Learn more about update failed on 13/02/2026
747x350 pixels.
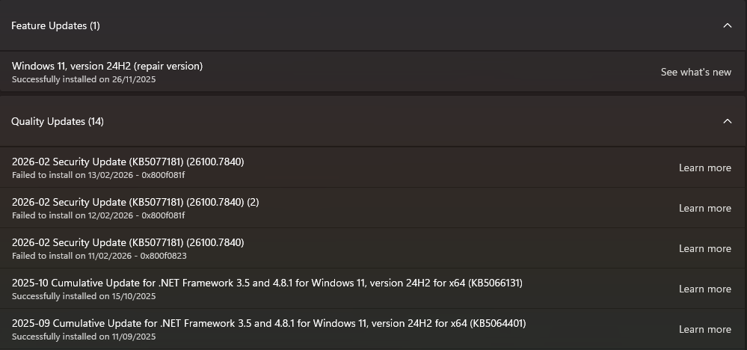704,168
